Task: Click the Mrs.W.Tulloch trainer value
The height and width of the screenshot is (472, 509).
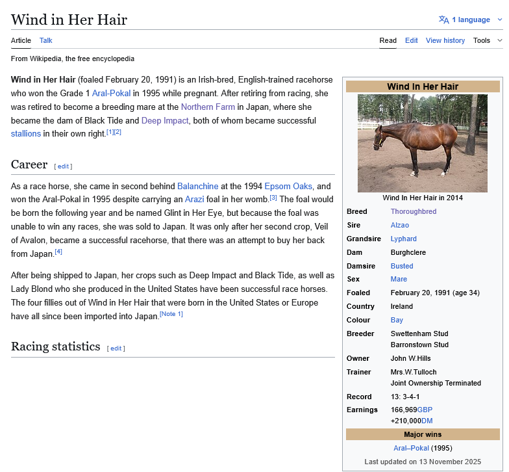Action: pos(414,372)
